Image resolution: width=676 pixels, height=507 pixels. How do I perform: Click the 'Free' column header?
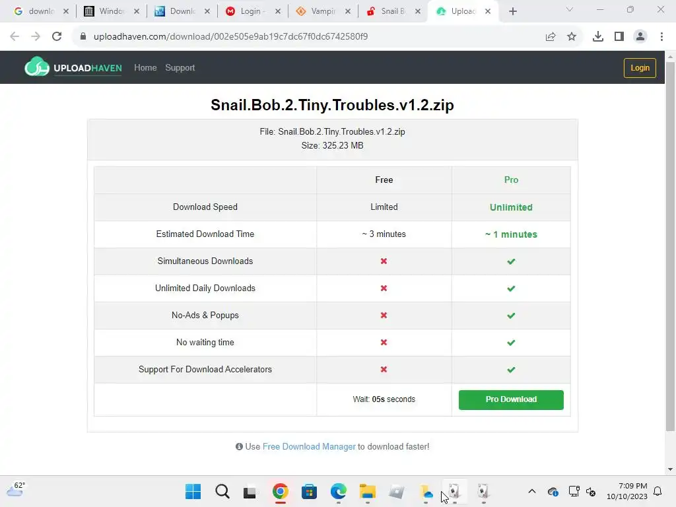384,180
